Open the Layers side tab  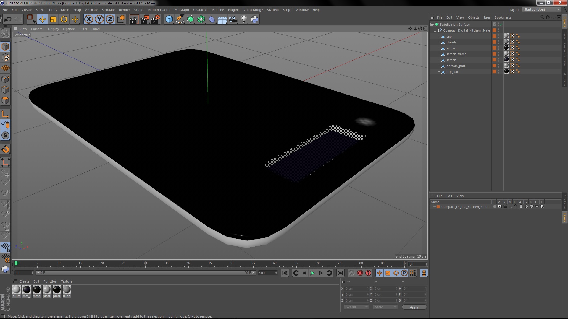[564, 218]
